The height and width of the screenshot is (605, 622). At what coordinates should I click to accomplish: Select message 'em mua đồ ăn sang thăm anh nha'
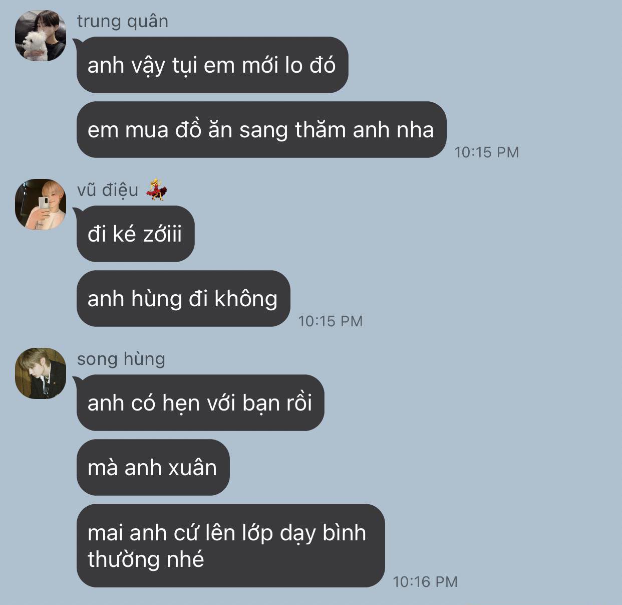pyautogui.click(x=261, y=129)
